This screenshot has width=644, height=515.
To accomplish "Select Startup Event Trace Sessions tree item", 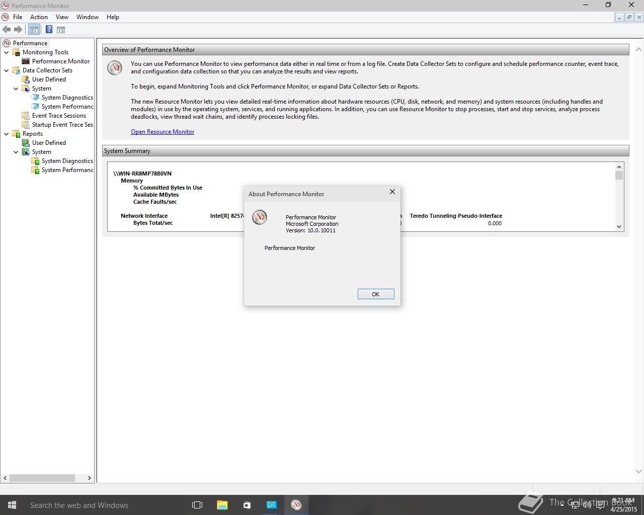I will tap(62, 125).
